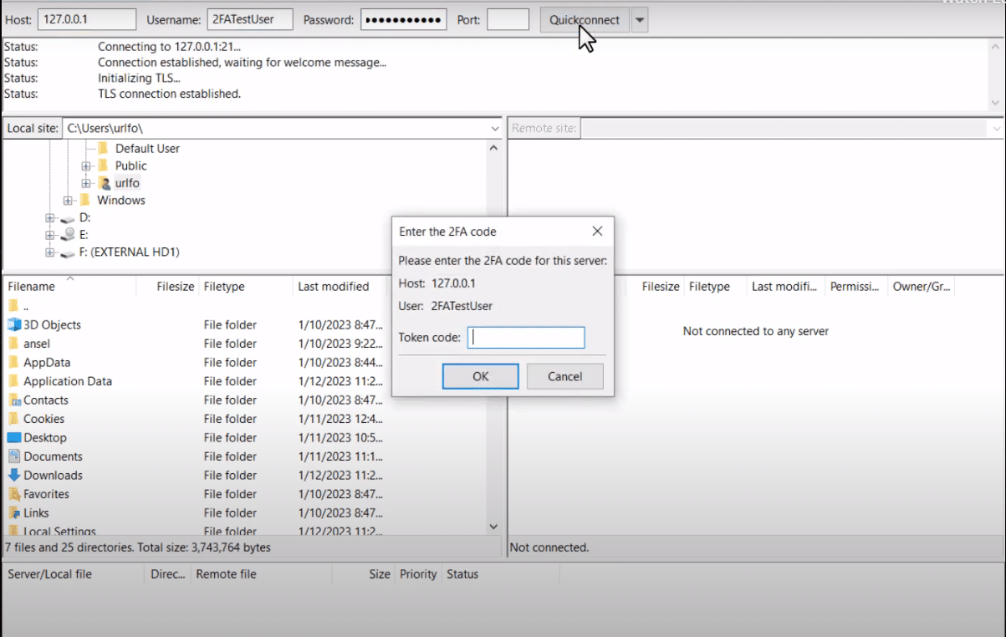
Task: Open the Quickconnect history dropdown arrow
Action: click(640, 20)
